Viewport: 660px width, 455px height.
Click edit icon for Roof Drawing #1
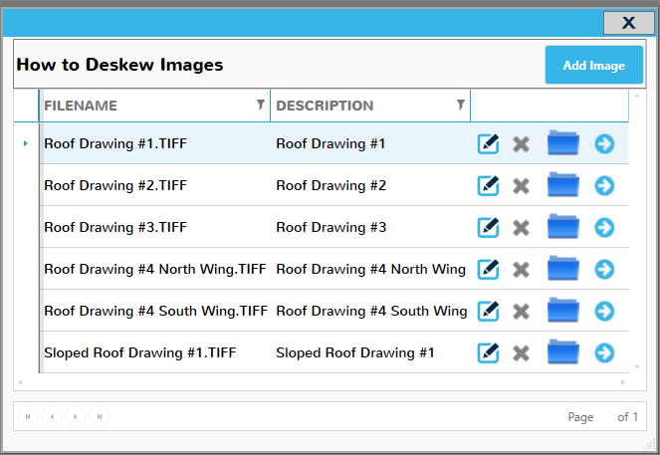click(488, 144)
